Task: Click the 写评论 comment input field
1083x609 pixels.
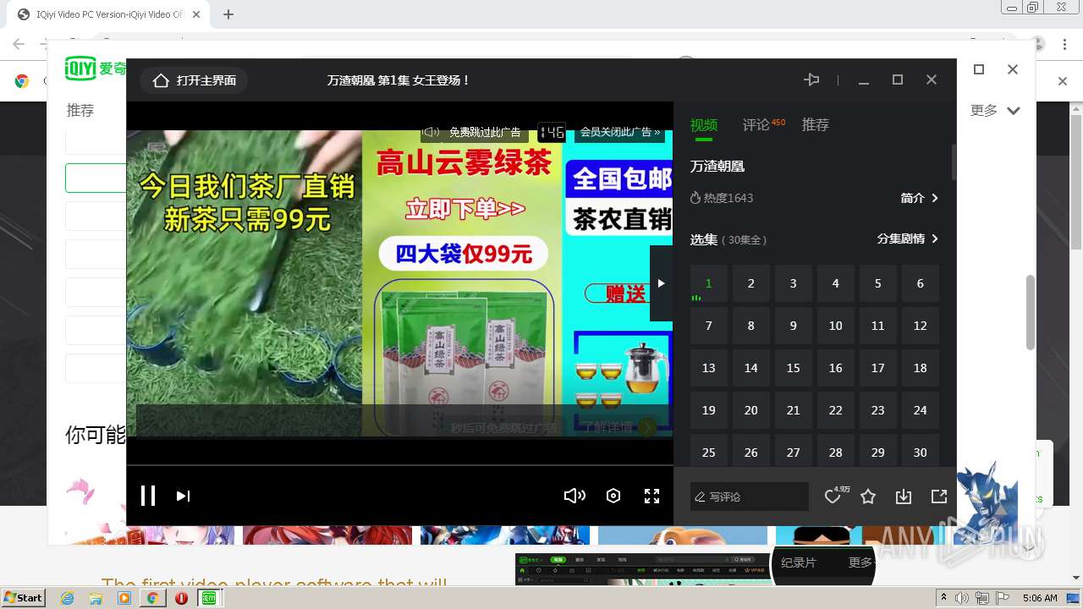Action: point(750,497)
